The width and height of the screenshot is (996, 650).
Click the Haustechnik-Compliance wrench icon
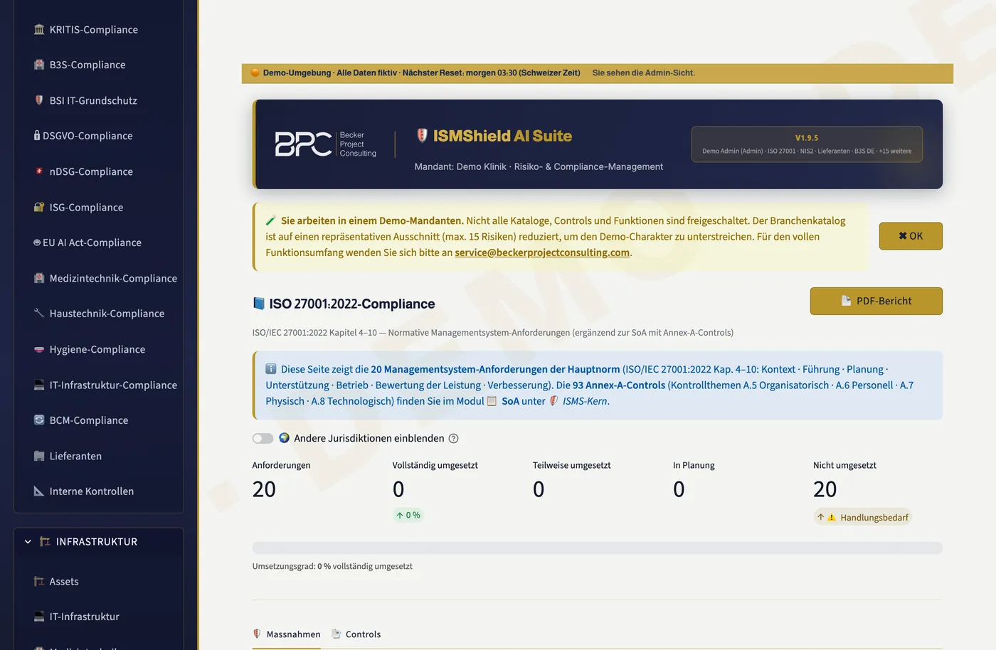tap(39, 313)
